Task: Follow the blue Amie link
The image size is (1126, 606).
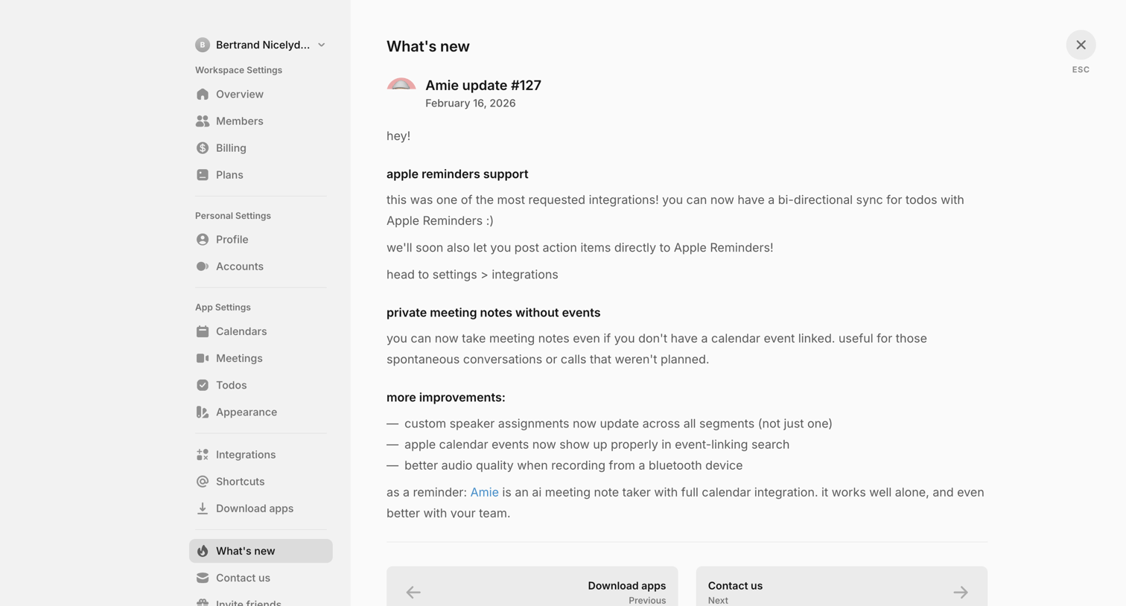Action: tap(484, 492)
